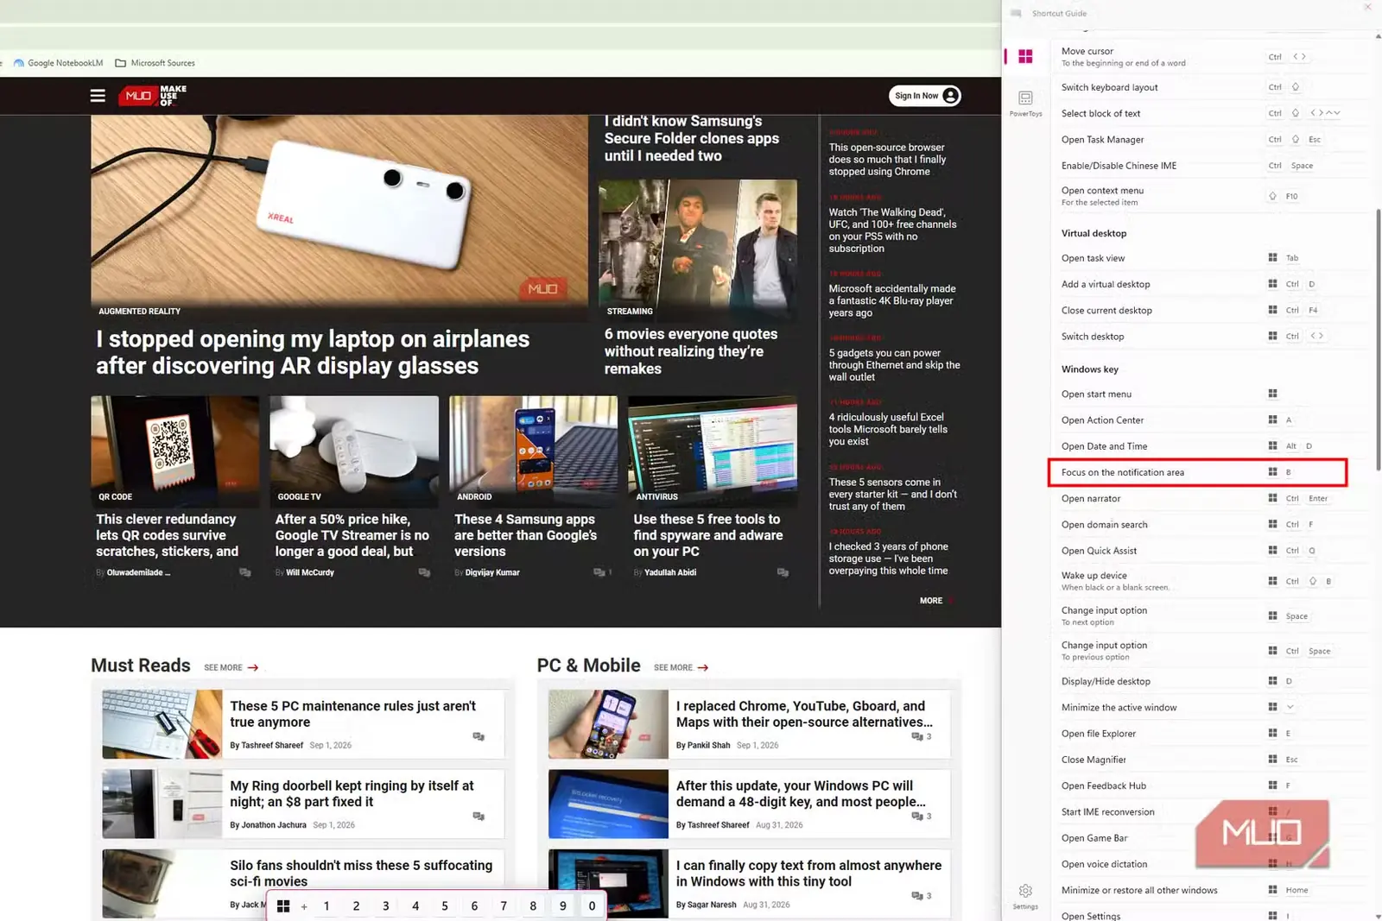Image resolution: width=1382 pixels, height=921 pixels.
Task: Click number key 0 in the bottom key strip
Action: [592, 905]
